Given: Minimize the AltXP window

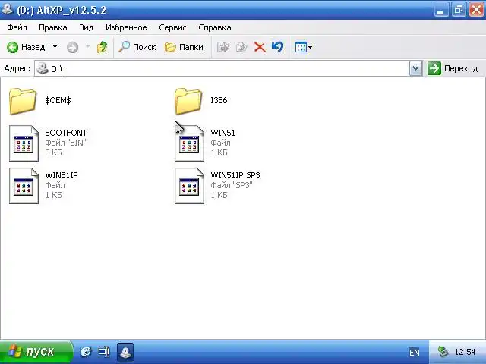Looking at the screenshot, I should click(x=440, y=10).
